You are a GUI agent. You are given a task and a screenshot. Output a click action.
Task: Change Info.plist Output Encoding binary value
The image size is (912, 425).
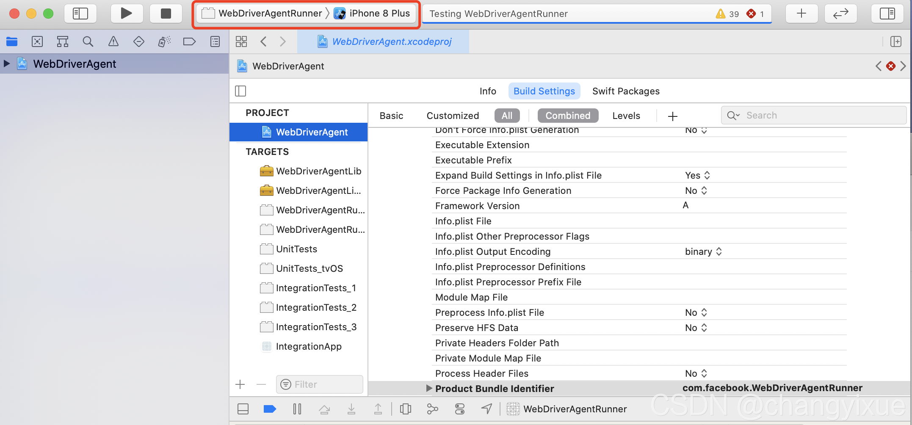click(x=704, y=251)
